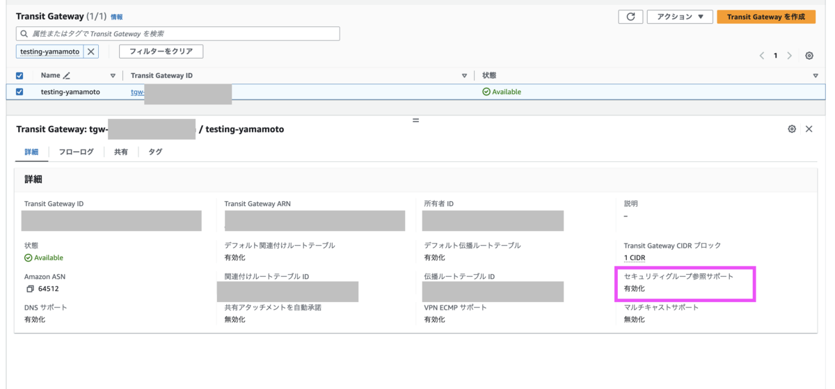Click the panel drag handle

point(416,120)
